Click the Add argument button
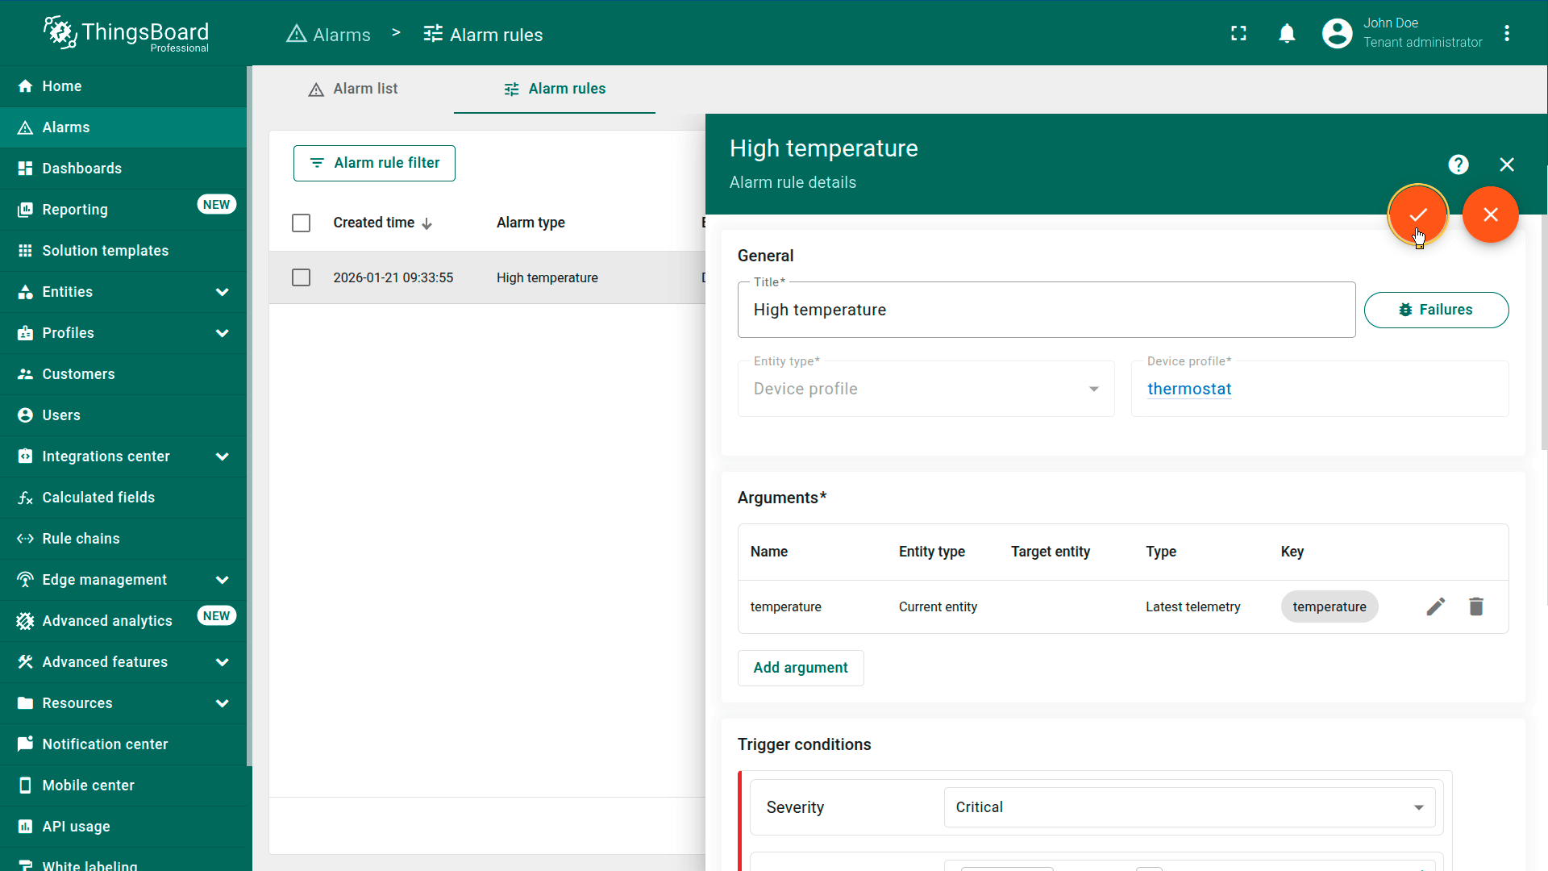This screenshot has width=1548, height=871. tap(800, 668)
